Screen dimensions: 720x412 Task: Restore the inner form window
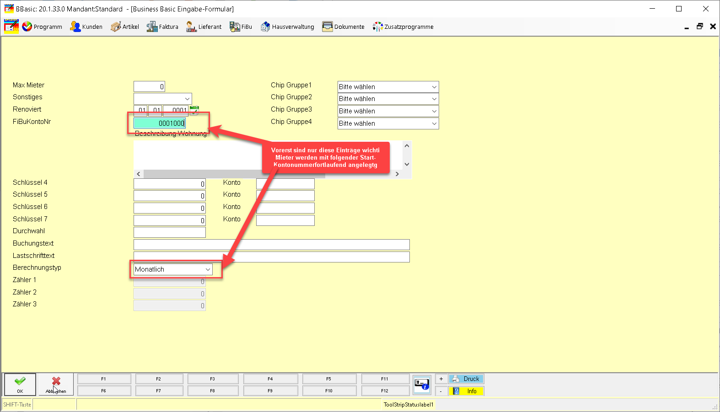699,27
